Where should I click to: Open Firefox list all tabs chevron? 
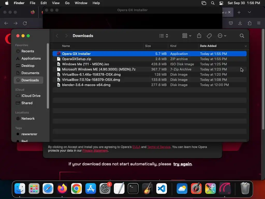tap(249, 12)
